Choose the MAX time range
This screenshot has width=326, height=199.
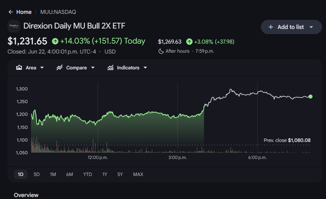[138, 174]
